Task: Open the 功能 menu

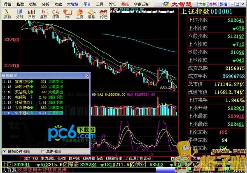Action: click(58, 4)
